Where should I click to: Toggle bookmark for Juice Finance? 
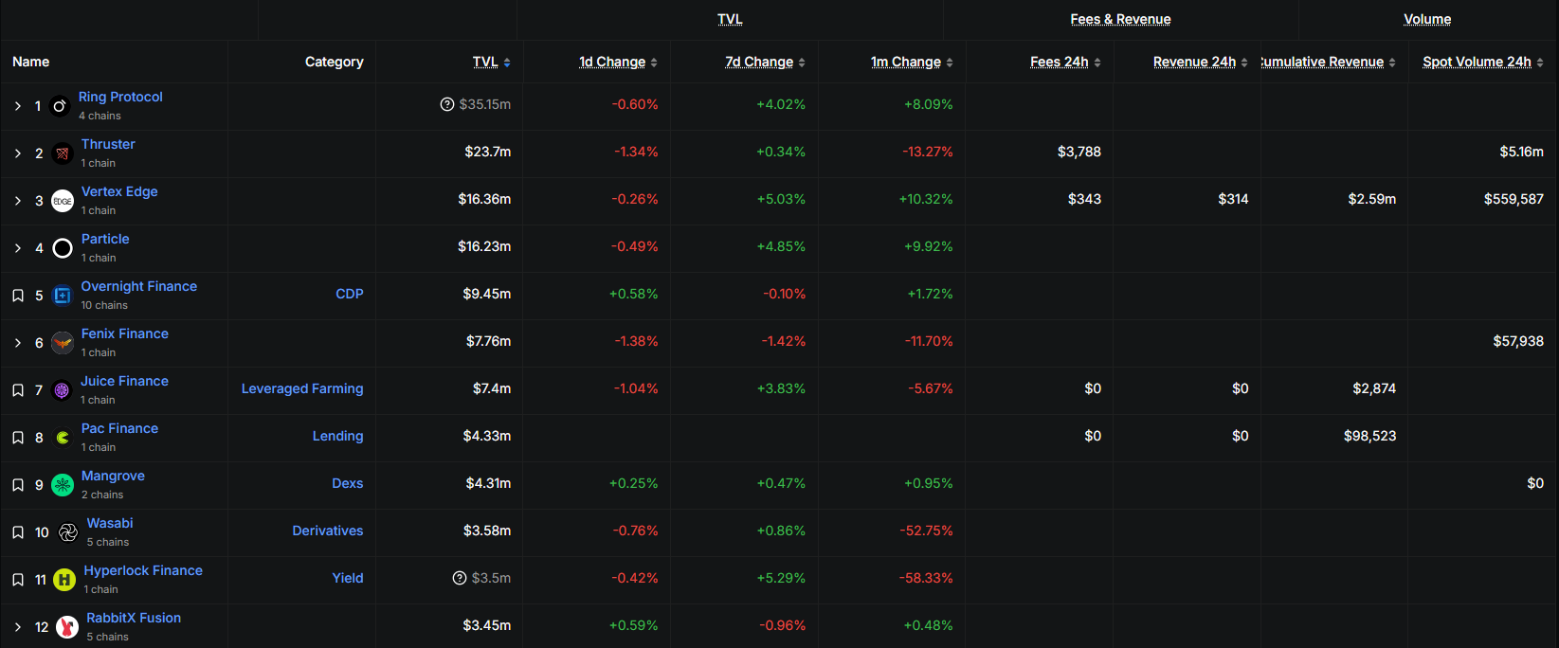click(x=18, y=390)
